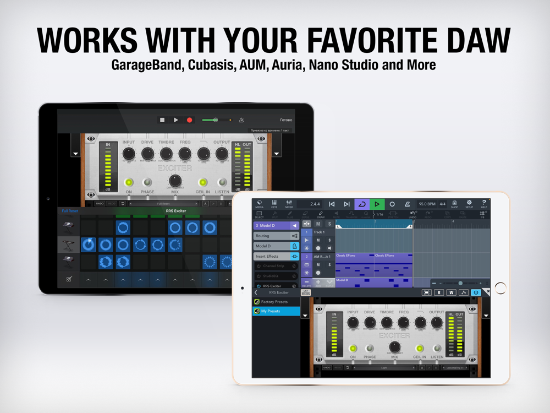
Task: Toggle the R read automation button
Action: tap(439, 292)
